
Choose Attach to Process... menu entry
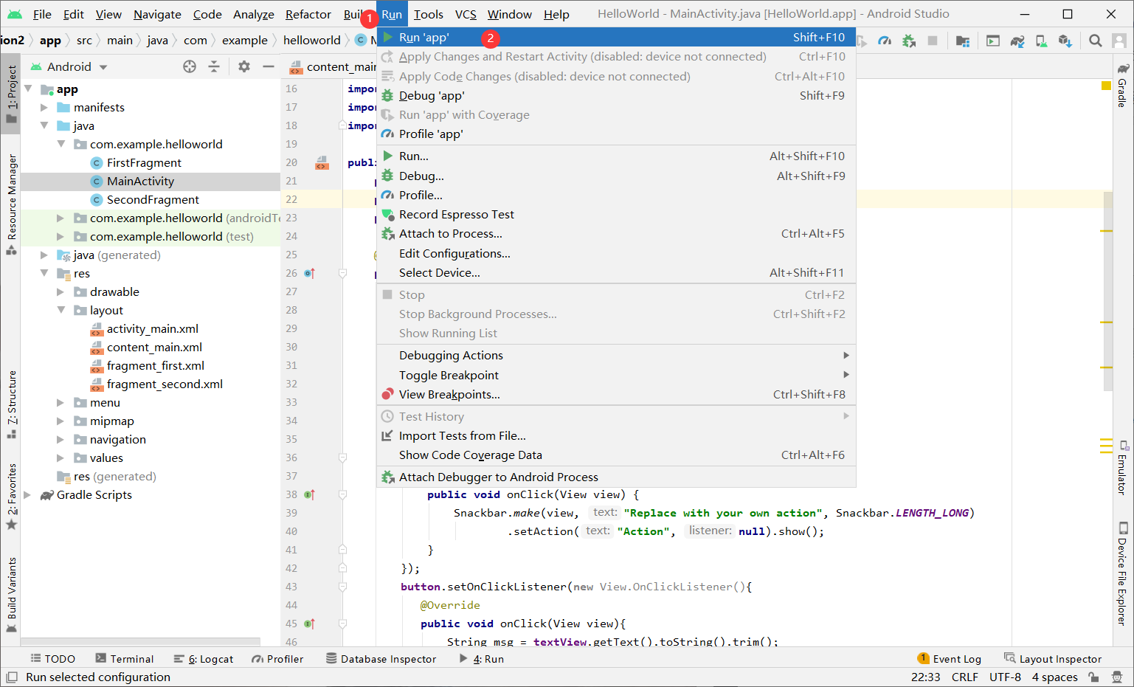coord(616,233)
